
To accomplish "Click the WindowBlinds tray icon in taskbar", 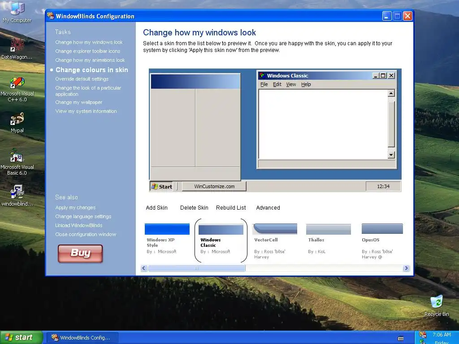I will (x=422, y=335).
